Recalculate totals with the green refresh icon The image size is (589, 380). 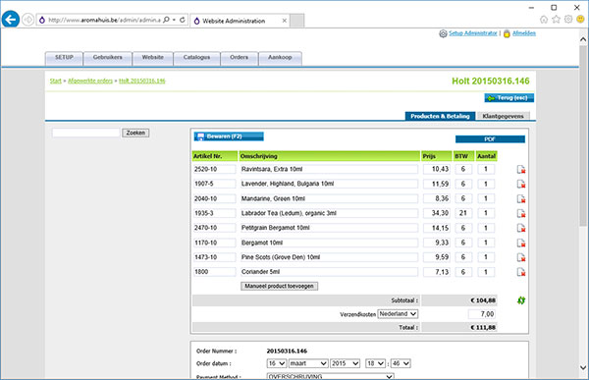coord(521,300)
